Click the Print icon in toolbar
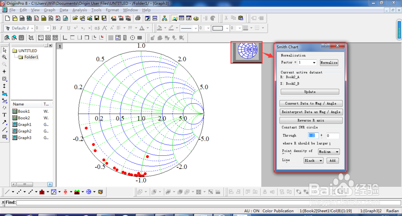Viewport: 402px width, 216px height. click(137, 18)
